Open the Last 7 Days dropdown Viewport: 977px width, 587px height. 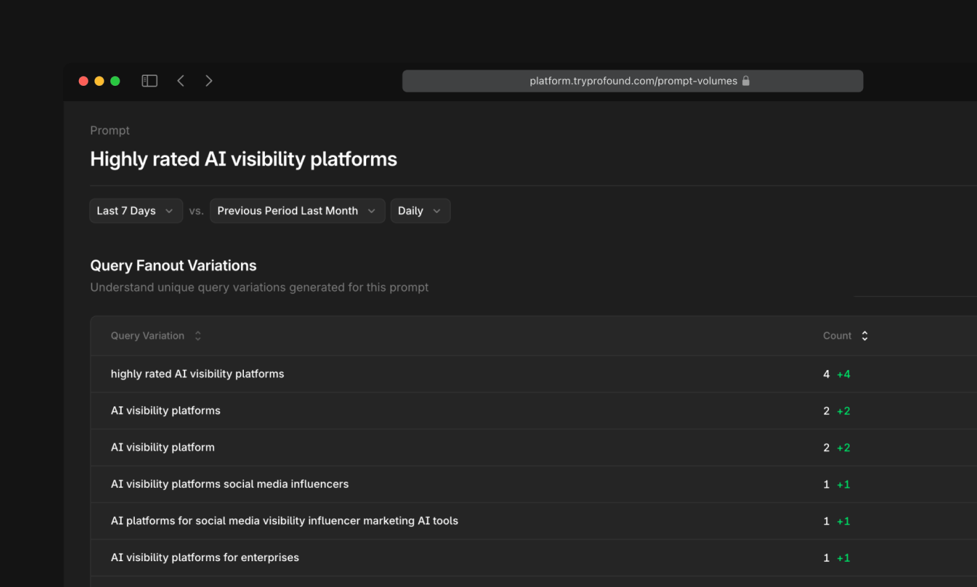[x=136, y=211]
